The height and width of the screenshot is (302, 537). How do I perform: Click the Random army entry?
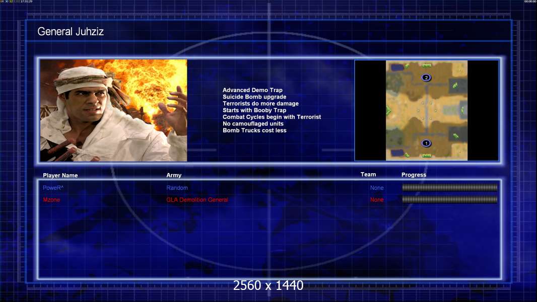[177, 188]
